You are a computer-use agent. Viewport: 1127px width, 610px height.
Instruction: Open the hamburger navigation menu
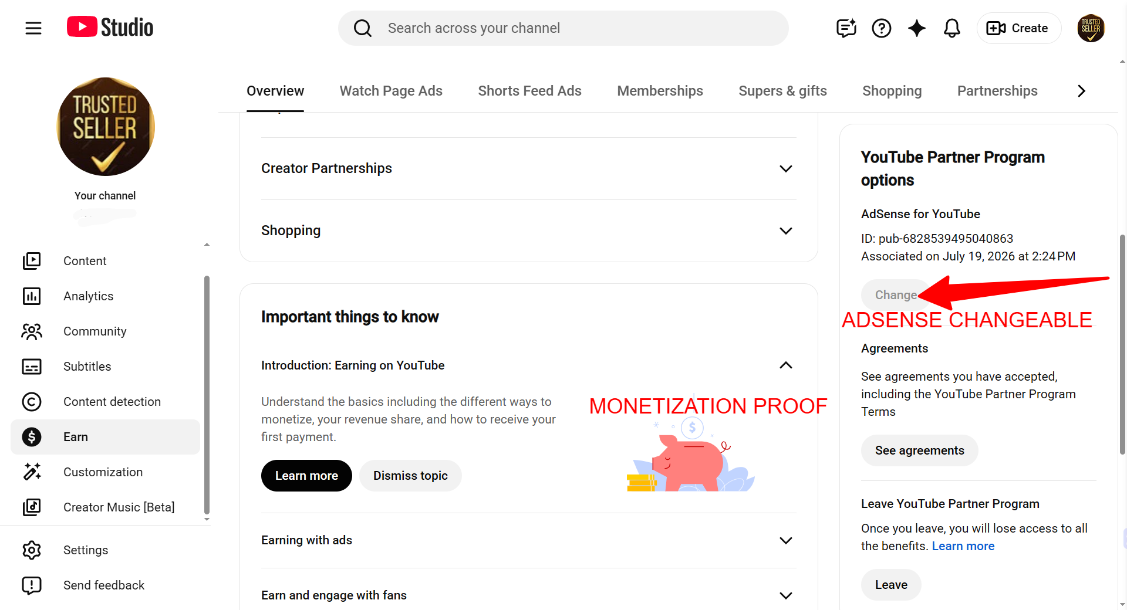click(33, 28)
